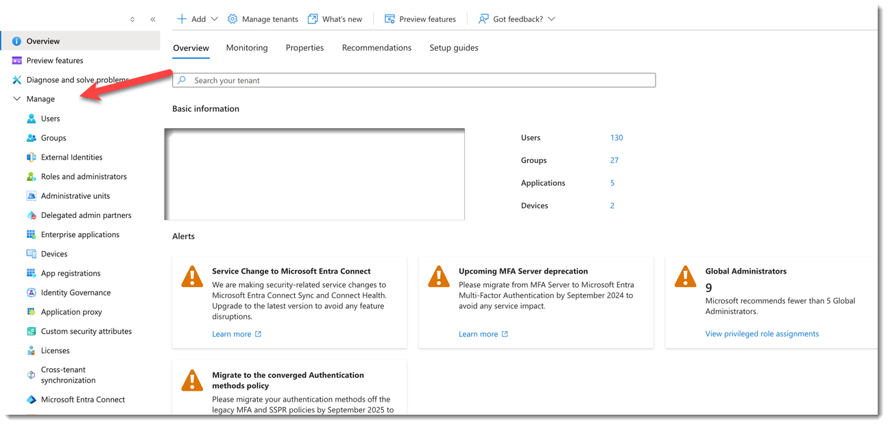Image resolution: width=888 pixels, height=425 pixels.
Task: Click the Migrate to converged Authentication methods heading
Action: 288,380
